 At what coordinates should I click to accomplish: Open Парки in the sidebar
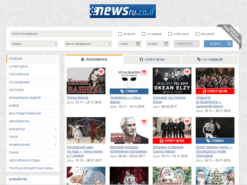click(33, 153)
